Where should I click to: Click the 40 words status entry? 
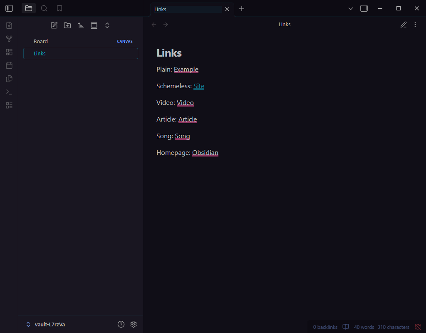click(364, 327)
